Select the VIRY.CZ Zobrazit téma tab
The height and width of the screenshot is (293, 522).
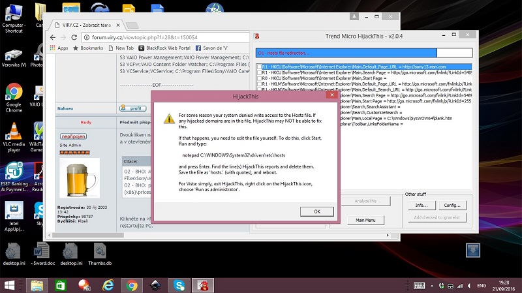tap(87, 25)
